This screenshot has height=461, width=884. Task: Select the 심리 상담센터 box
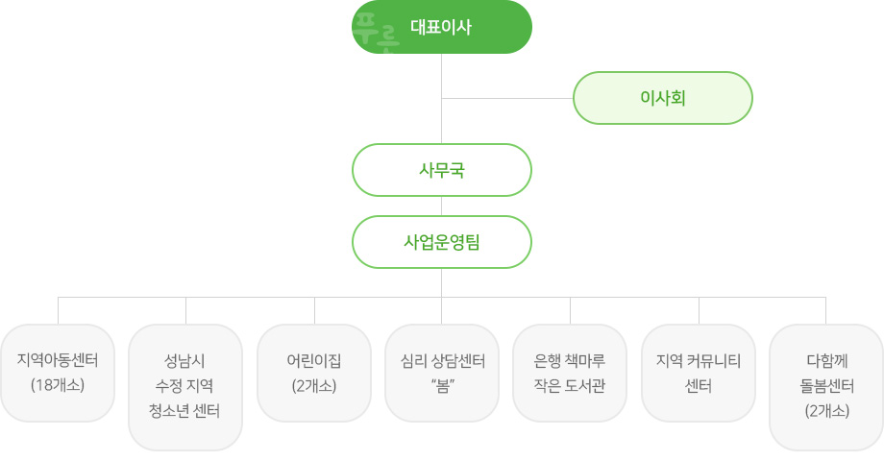[442, 373]
